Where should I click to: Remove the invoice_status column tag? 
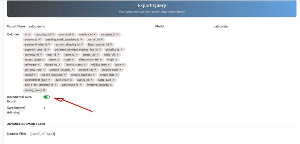click(85, 64)
